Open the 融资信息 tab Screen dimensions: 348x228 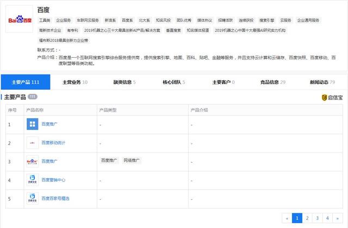125,82
